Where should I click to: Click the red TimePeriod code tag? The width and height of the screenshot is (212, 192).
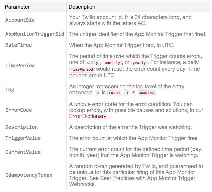coord(82,69)
